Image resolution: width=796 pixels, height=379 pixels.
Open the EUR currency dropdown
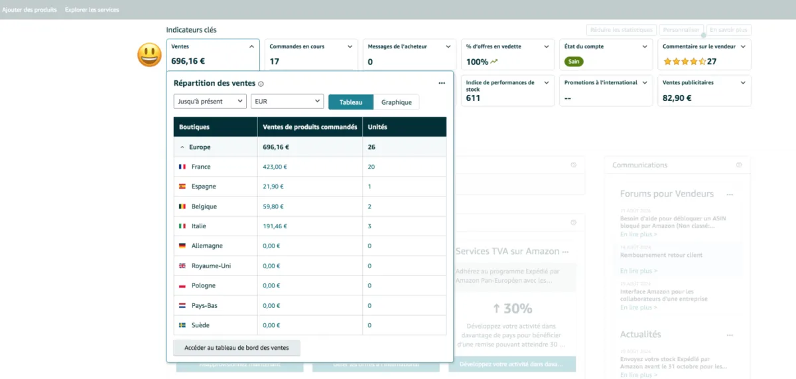(287, 102)
